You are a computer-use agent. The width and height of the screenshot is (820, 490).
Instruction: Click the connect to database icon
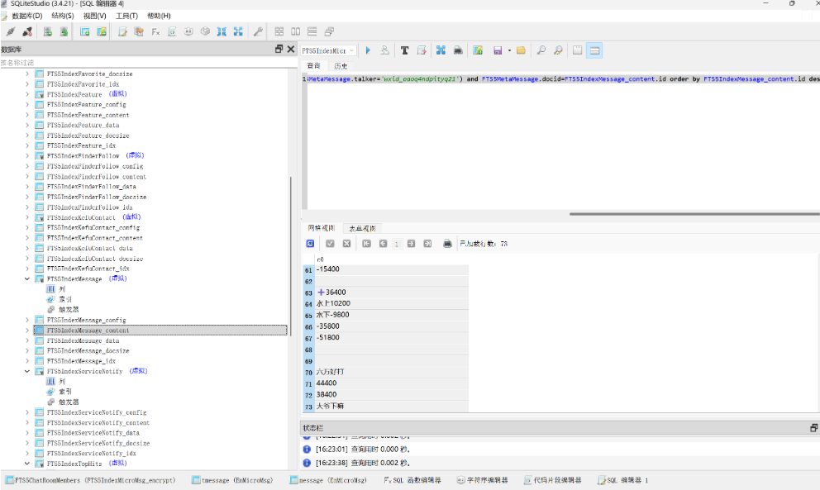tap(11, 31)
